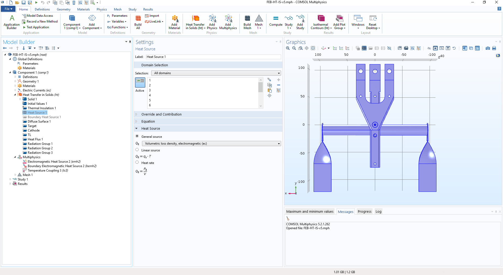Click the Label input field
The image size is (503, 275).
pyautogui.click(x=213, y=57)
